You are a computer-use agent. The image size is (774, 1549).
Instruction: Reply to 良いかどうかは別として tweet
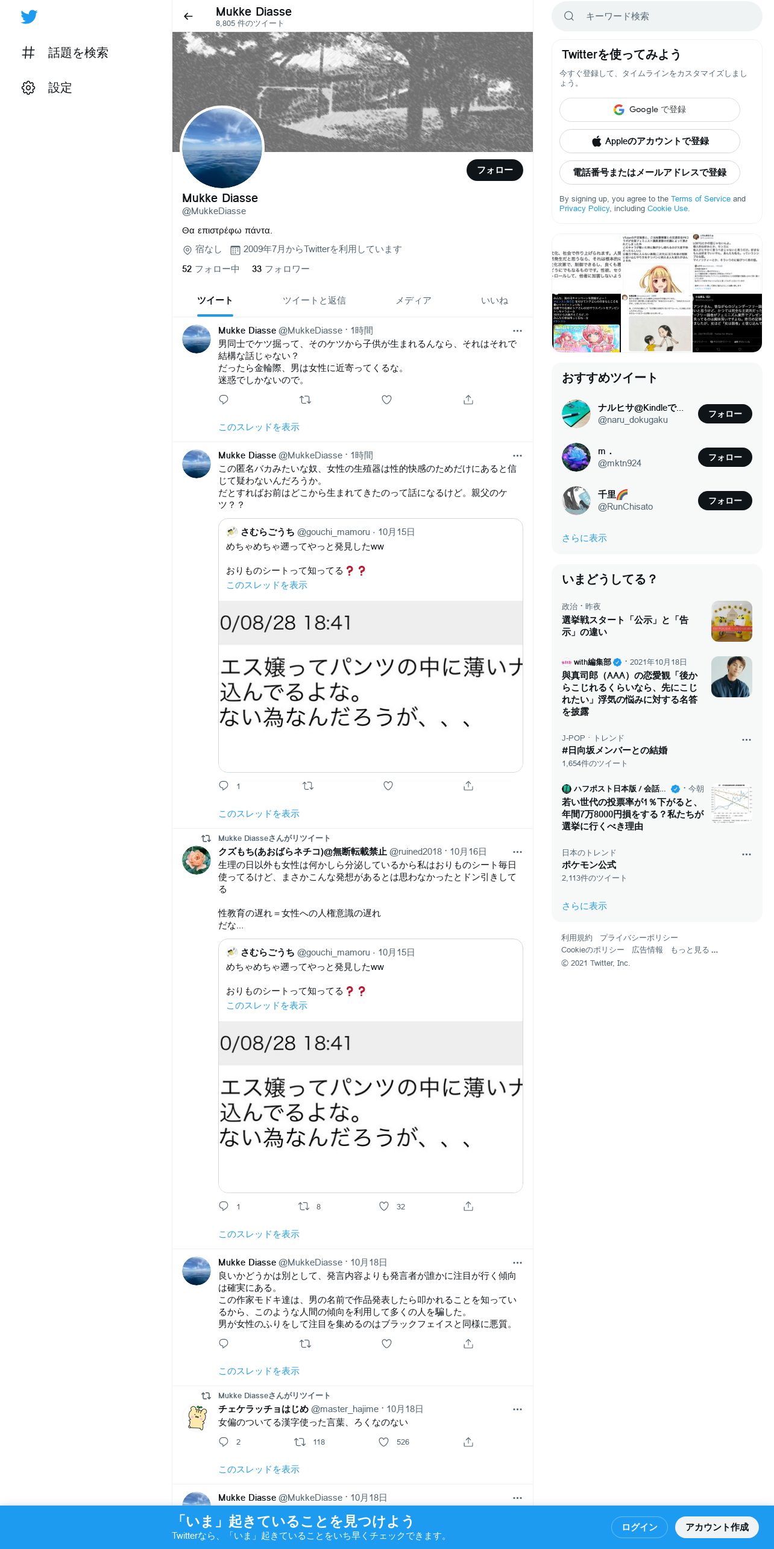tap(224, 1343)
